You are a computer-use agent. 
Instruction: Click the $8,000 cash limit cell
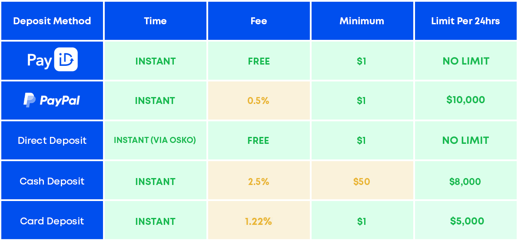(x=465, y=181)
